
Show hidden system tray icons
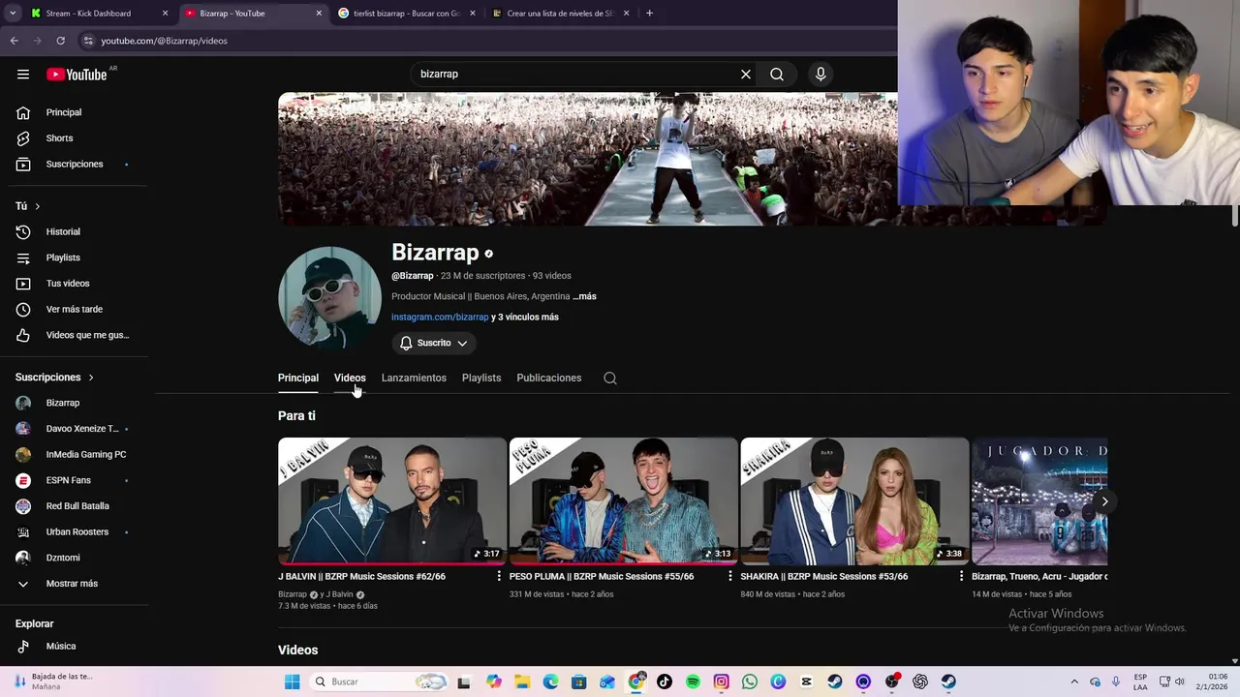1073,682
